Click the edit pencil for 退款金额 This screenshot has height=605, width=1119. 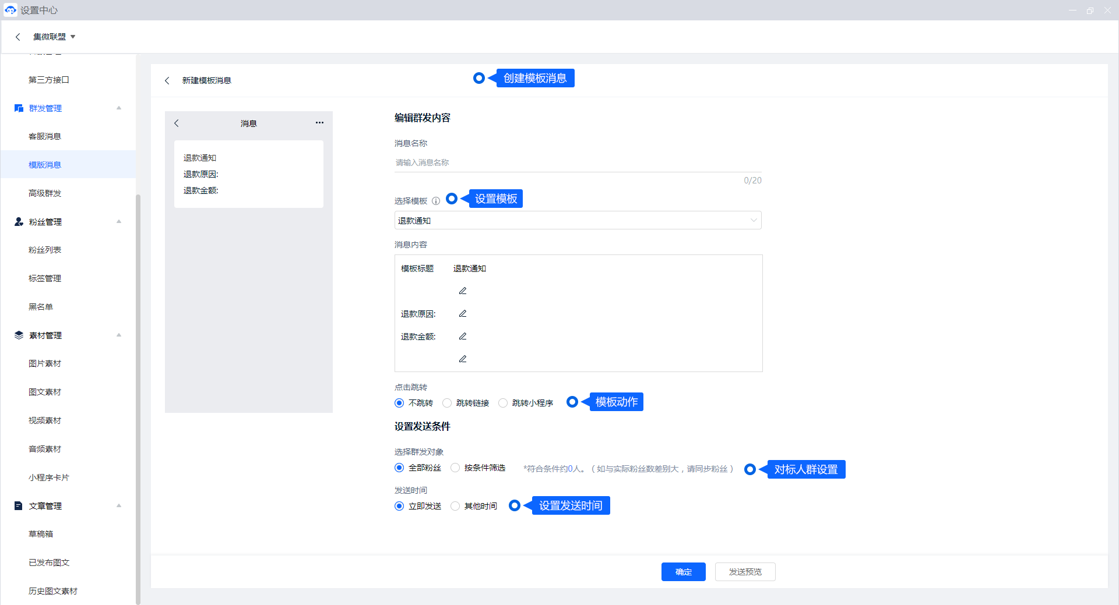(463, 337)
